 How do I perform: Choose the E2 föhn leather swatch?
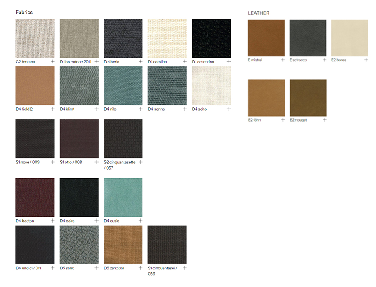(x=266, y=98)
